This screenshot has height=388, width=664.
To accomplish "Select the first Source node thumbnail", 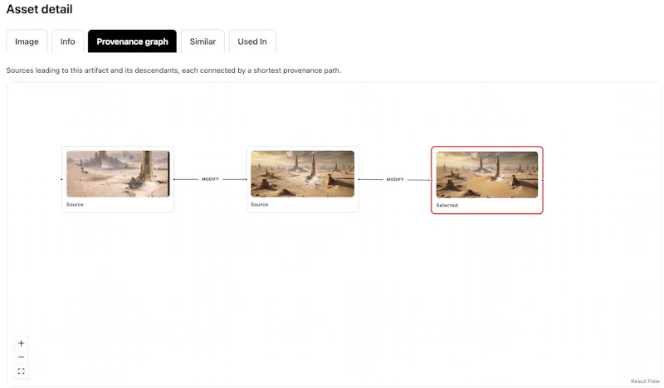I will point(118,174).
